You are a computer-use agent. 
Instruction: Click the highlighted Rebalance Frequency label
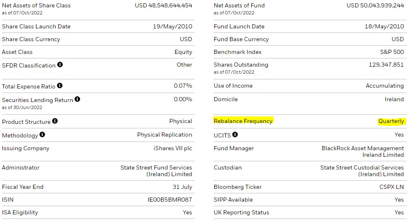coord(243,121)
